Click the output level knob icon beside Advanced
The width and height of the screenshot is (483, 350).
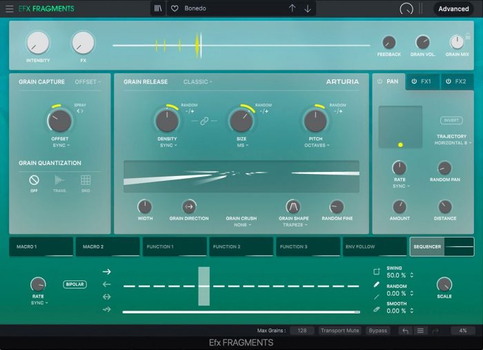coord(406,9)
